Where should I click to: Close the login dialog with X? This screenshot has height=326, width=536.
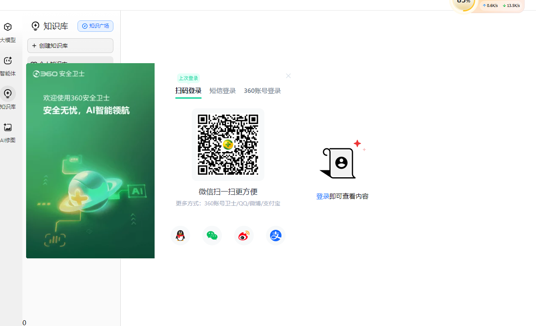tap(288, 76)
